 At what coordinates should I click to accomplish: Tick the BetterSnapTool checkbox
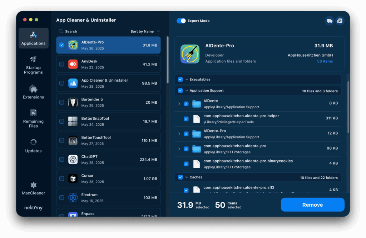pyautogui.click(x=61, y=121)
